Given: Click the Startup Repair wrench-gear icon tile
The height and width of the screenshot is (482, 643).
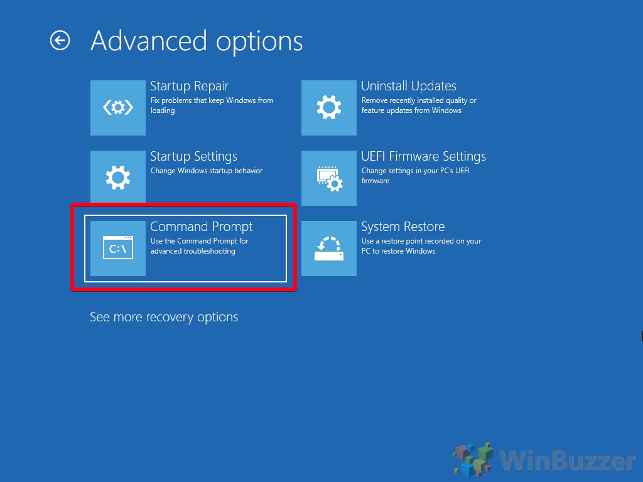Looking at the screenshot, I should [117, 108].
